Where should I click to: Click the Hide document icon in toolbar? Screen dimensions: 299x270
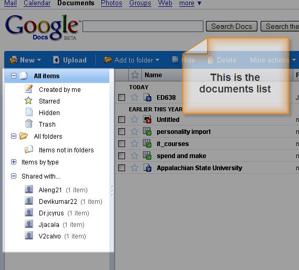175,60
